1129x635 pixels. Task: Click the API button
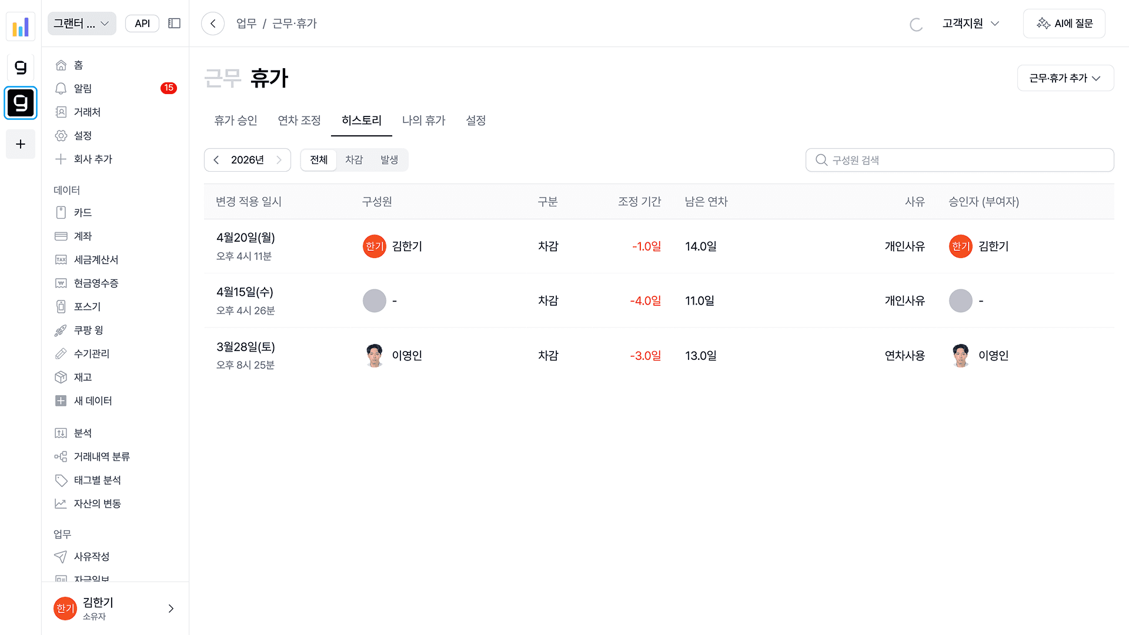click(142, 24)
